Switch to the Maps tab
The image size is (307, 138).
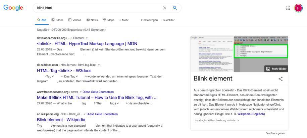[x=109, y=20]
